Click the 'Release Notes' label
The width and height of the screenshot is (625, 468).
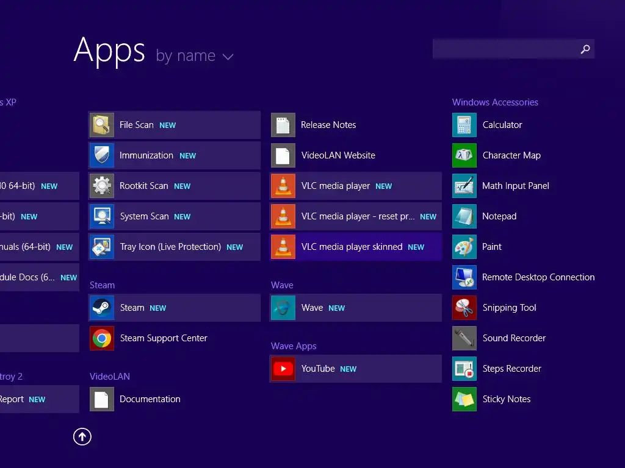tap(328, 125)
